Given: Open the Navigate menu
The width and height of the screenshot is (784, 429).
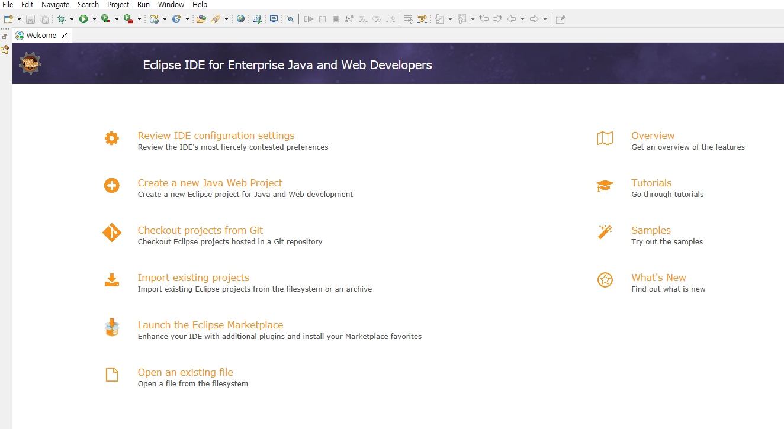Looking at the screenshot, I should click(55, 4).
